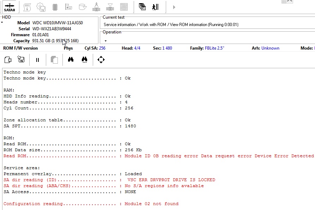Click the stacked windows icon

coord(142,7)
